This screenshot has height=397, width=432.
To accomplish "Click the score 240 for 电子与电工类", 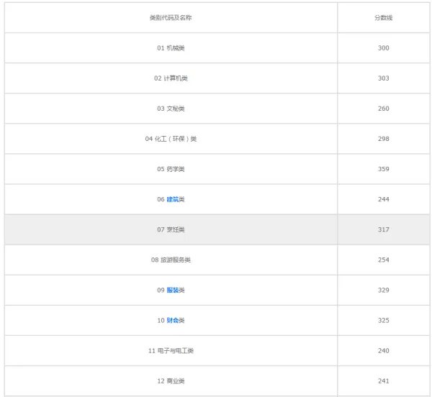I will pos(383,350).
